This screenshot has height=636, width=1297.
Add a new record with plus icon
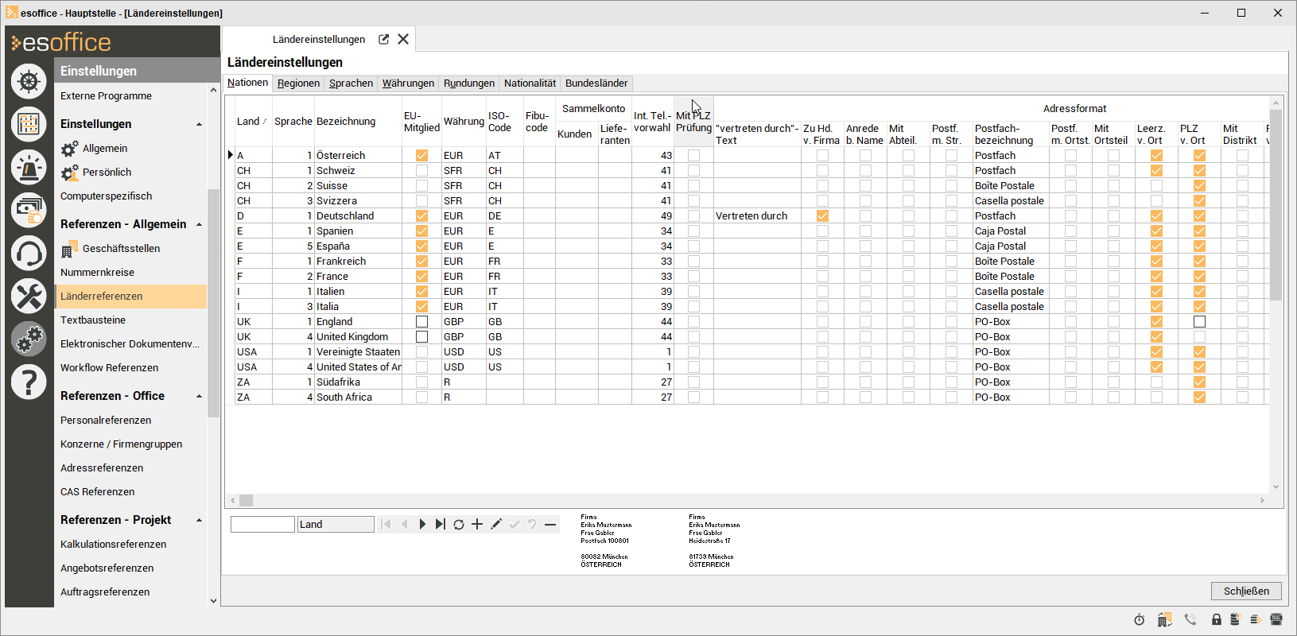(477, 524)
